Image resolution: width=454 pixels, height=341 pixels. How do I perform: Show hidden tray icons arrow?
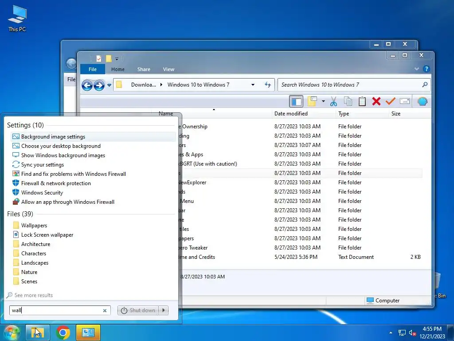391,333
